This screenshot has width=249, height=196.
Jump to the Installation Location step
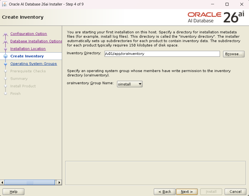pos(28,49)
